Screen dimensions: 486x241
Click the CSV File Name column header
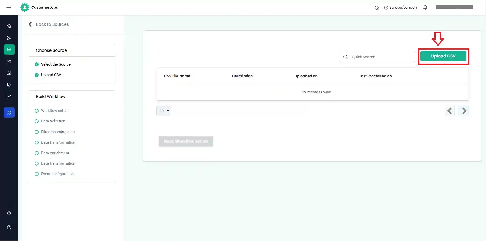[x=177, y=76]
